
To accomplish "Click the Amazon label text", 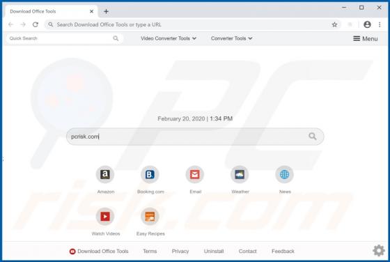I will pyautogui.click(x=106, y=192).
